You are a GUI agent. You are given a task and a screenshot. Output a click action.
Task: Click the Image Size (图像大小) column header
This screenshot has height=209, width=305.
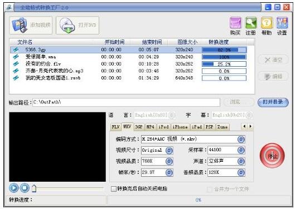(x=187, y=42)
